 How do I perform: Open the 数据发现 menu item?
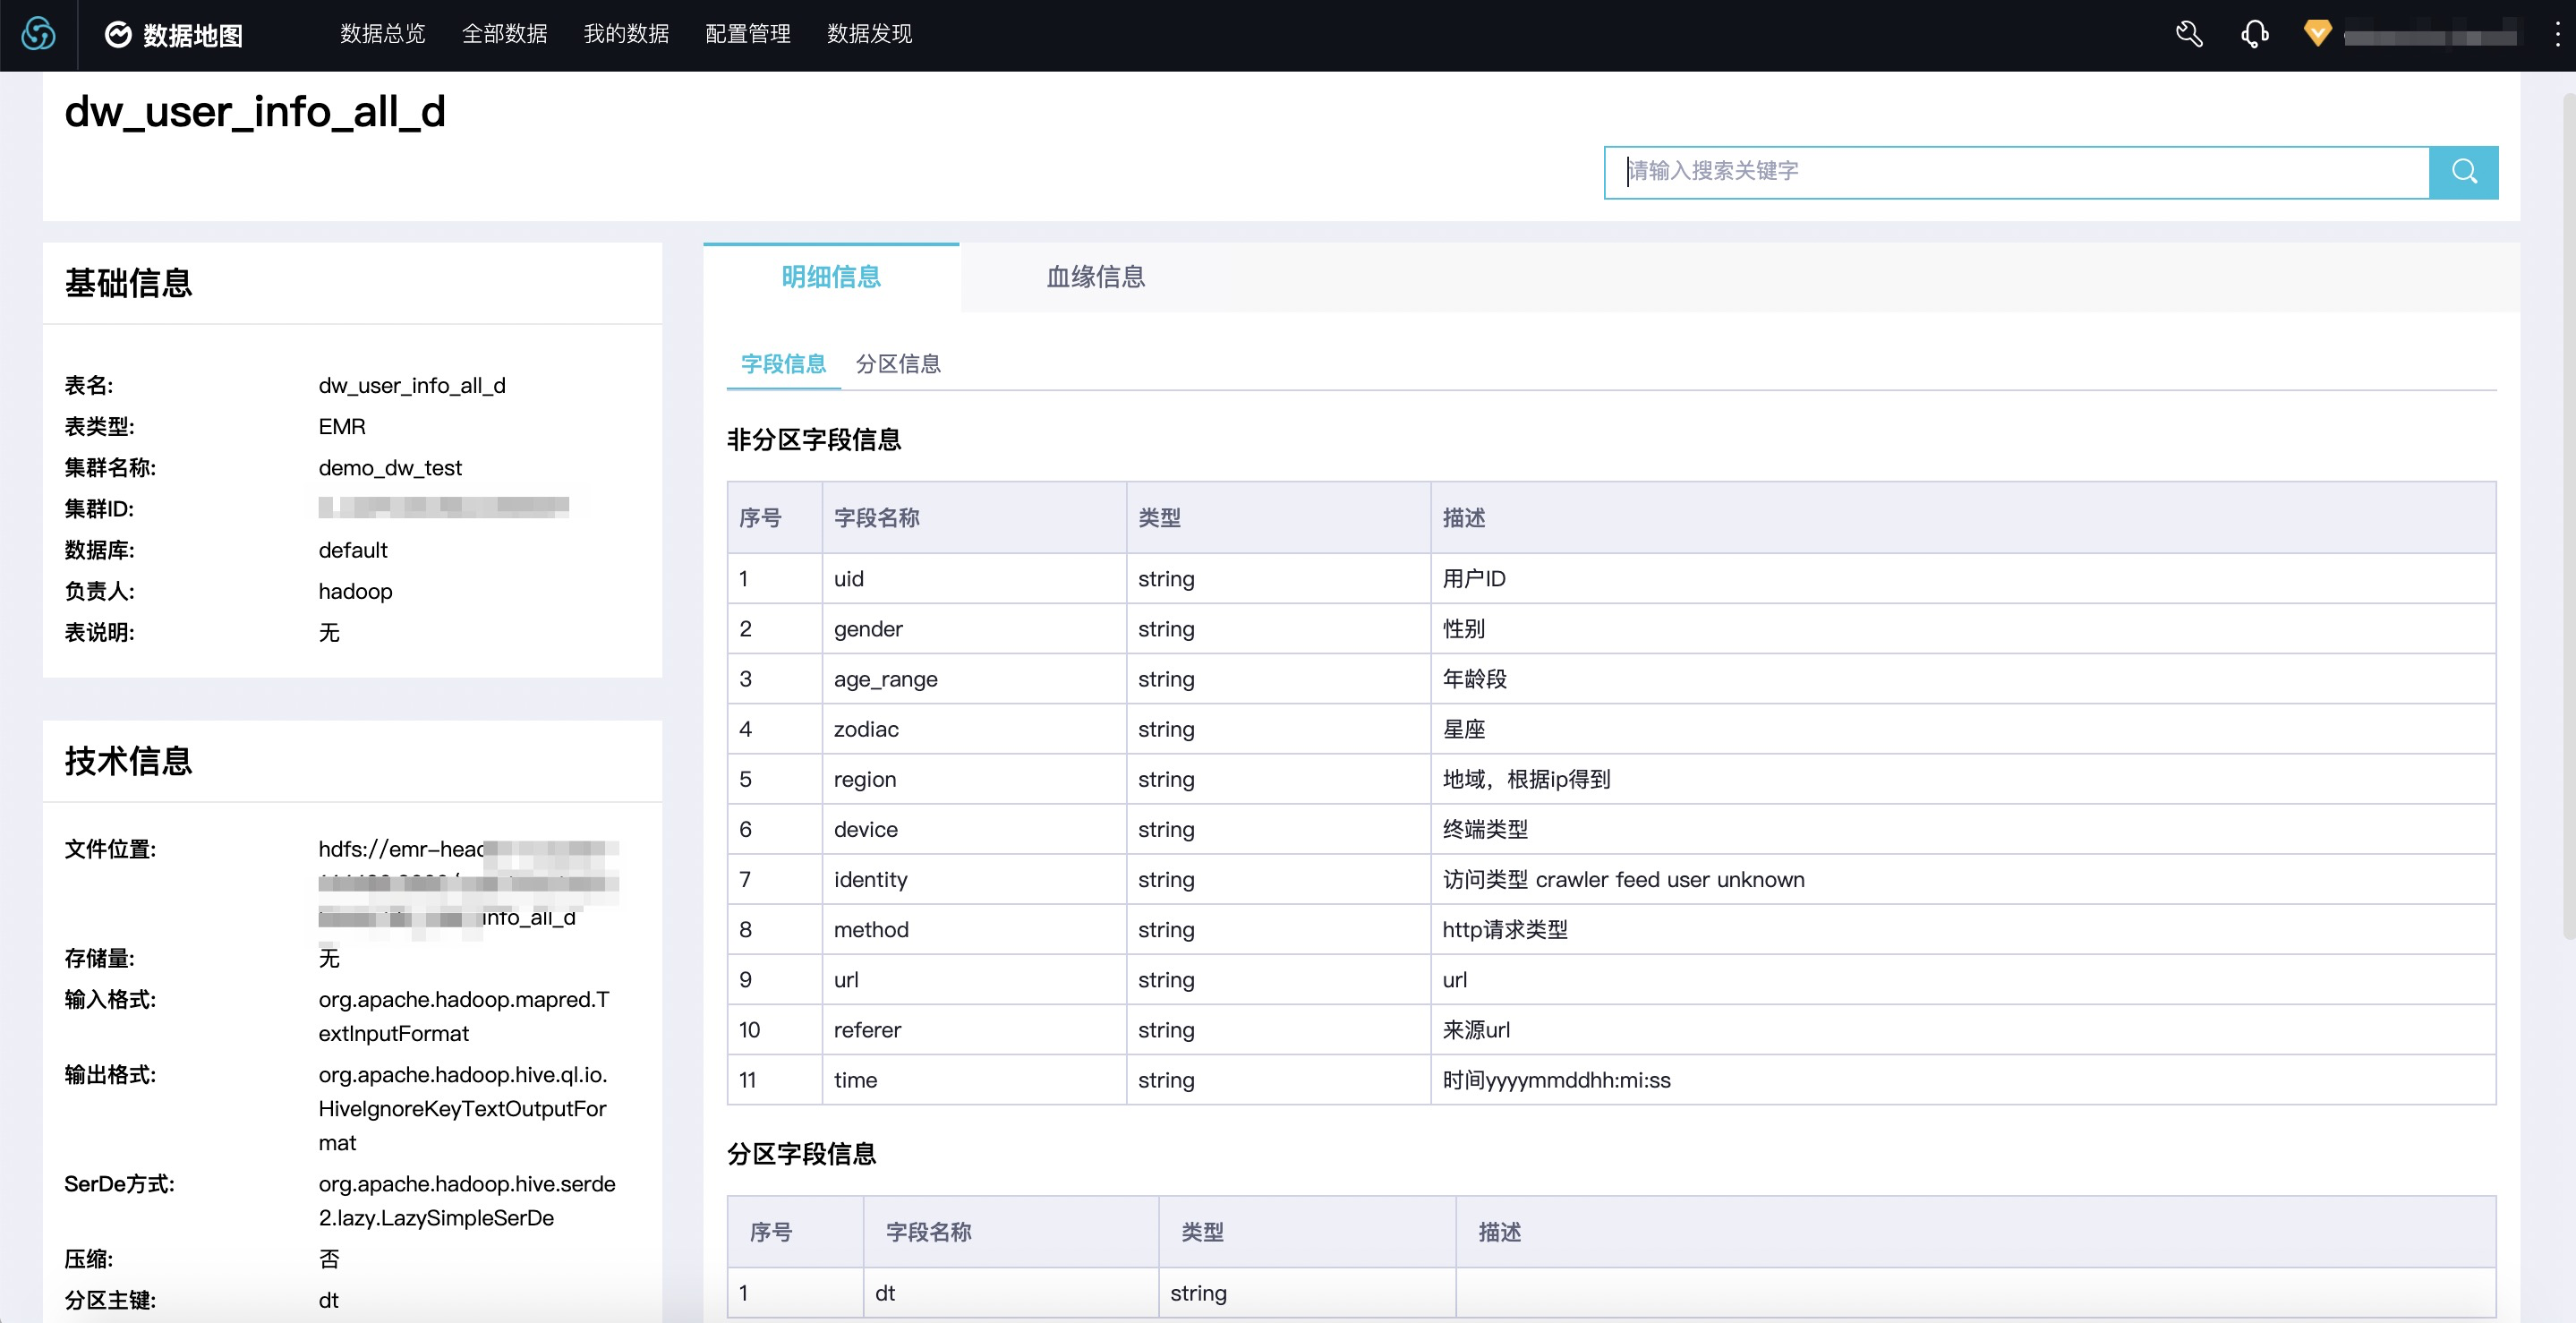tap(869, 34)
